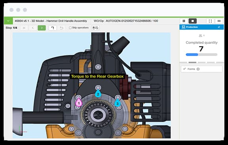Viewport: 228px width, 145px height.
Task: Click the redo rotate arrow button
Action: click(53, 28)
